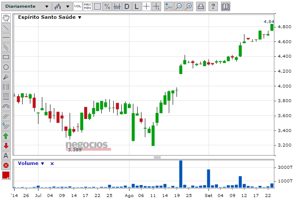Place a green up arrow marker

click(6, 136)
